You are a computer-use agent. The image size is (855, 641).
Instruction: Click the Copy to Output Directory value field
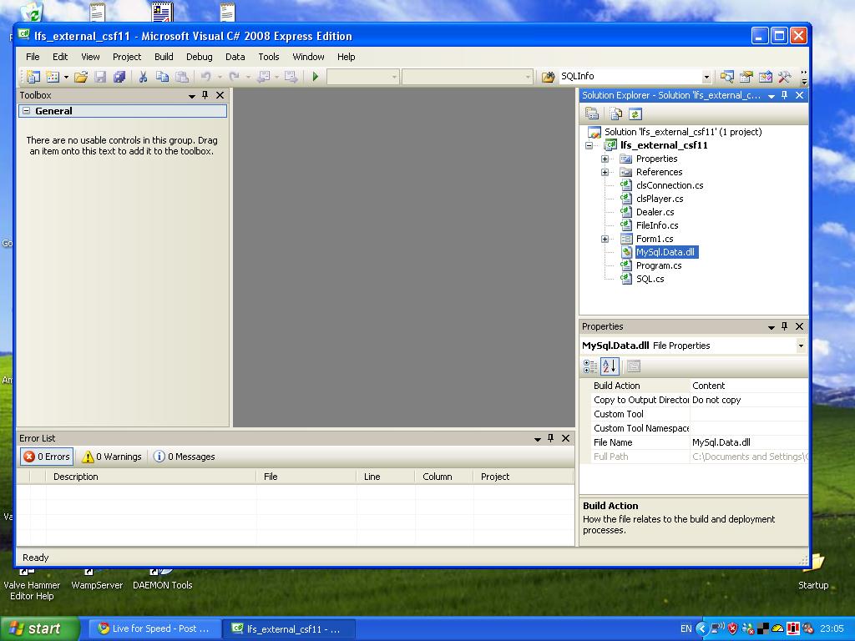pyautogui.click(x=749, y=400)
